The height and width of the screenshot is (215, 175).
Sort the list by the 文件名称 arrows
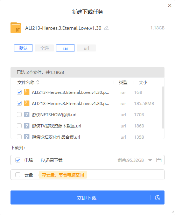point(38,82)
